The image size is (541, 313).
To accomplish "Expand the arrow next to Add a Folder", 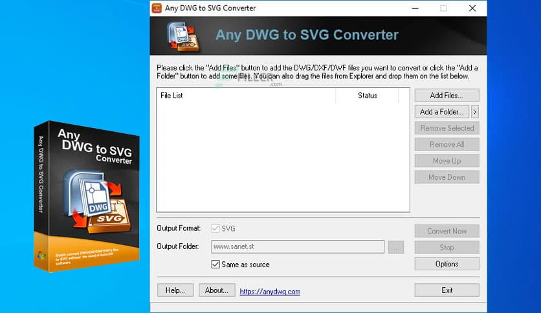I will click(475, 112).
